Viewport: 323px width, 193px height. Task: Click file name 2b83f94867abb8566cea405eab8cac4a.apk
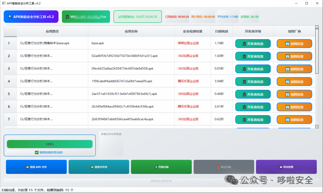pyautogui.click(x=122, y=119)
